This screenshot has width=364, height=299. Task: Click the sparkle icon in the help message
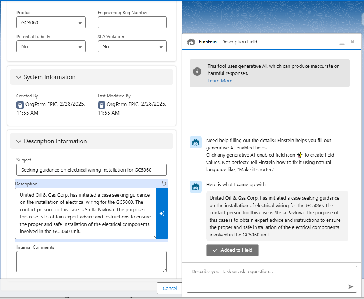(300, 155)
